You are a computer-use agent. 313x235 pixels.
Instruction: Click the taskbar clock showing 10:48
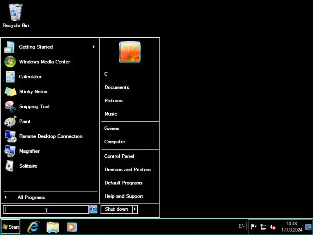(291, 227)
